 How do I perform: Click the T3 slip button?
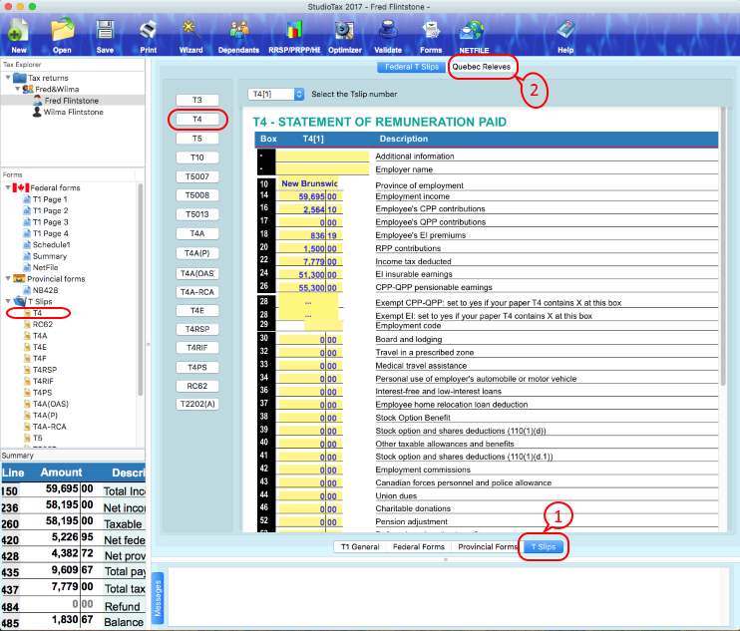197,100
